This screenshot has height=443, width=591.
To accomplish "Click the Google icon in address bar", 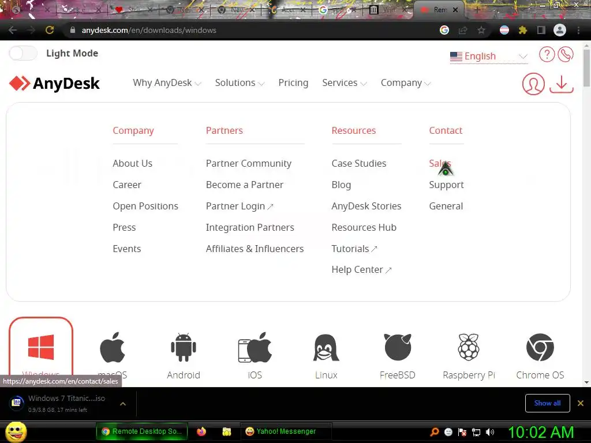I will pyautogui.click(x=444, y=30).
